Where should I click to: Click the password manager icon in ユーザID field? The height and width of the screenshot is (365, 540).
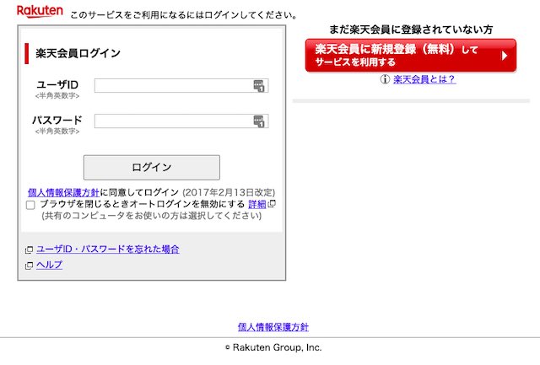tap(259, 86)
